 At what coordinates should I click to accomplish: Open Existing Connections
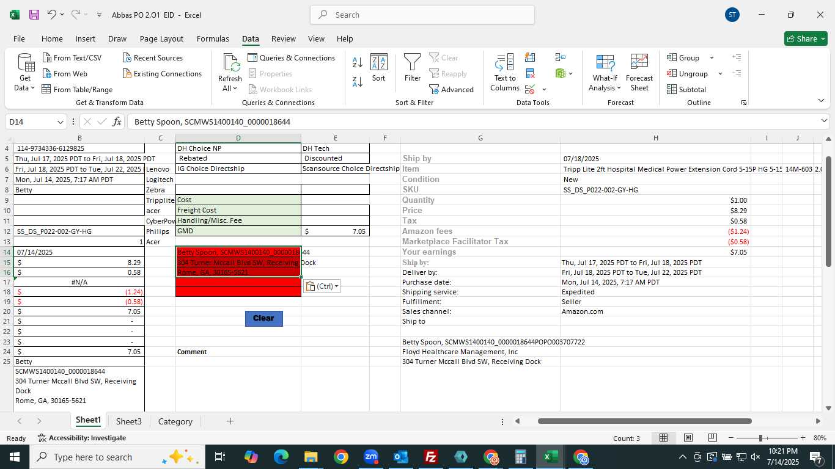(162, 74)
